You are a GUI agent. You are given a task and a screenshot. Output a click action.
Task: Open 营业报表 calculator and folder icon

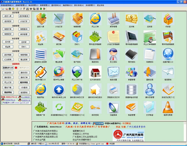click(x=59, y=54)
